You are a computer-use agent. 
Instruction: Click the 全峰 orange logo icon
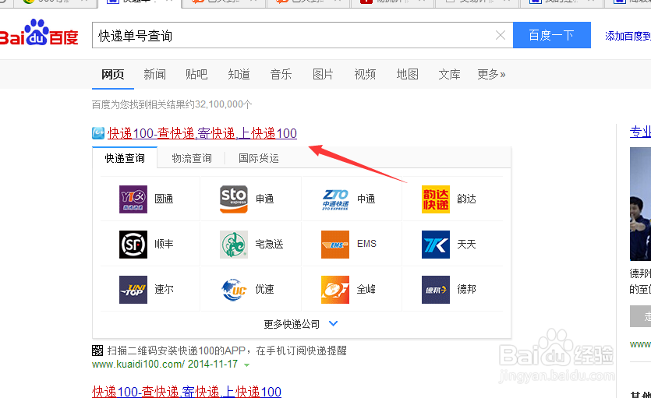335,290
